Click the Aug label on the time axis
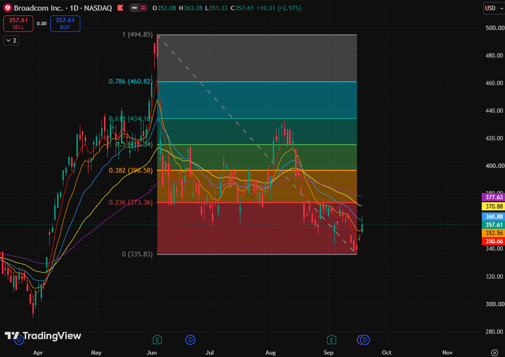The image size is (505, 357). click(270, 353)
